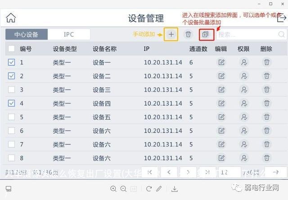Click 类型一 in row 4
This screenshot has width=288, height=200.
tap(62, 104)
